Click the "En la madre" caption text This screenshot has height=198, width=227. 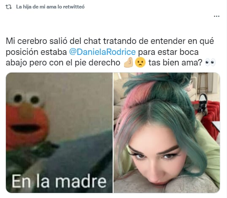tap(59, 182)
